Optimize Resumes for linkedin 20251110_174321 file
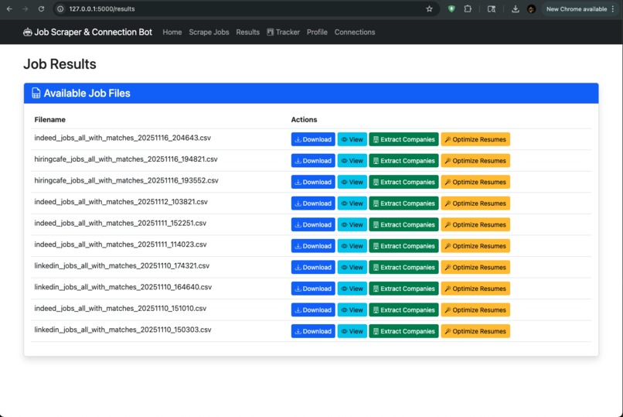Screen dimensions: 623x417 [x=475, y=268]
